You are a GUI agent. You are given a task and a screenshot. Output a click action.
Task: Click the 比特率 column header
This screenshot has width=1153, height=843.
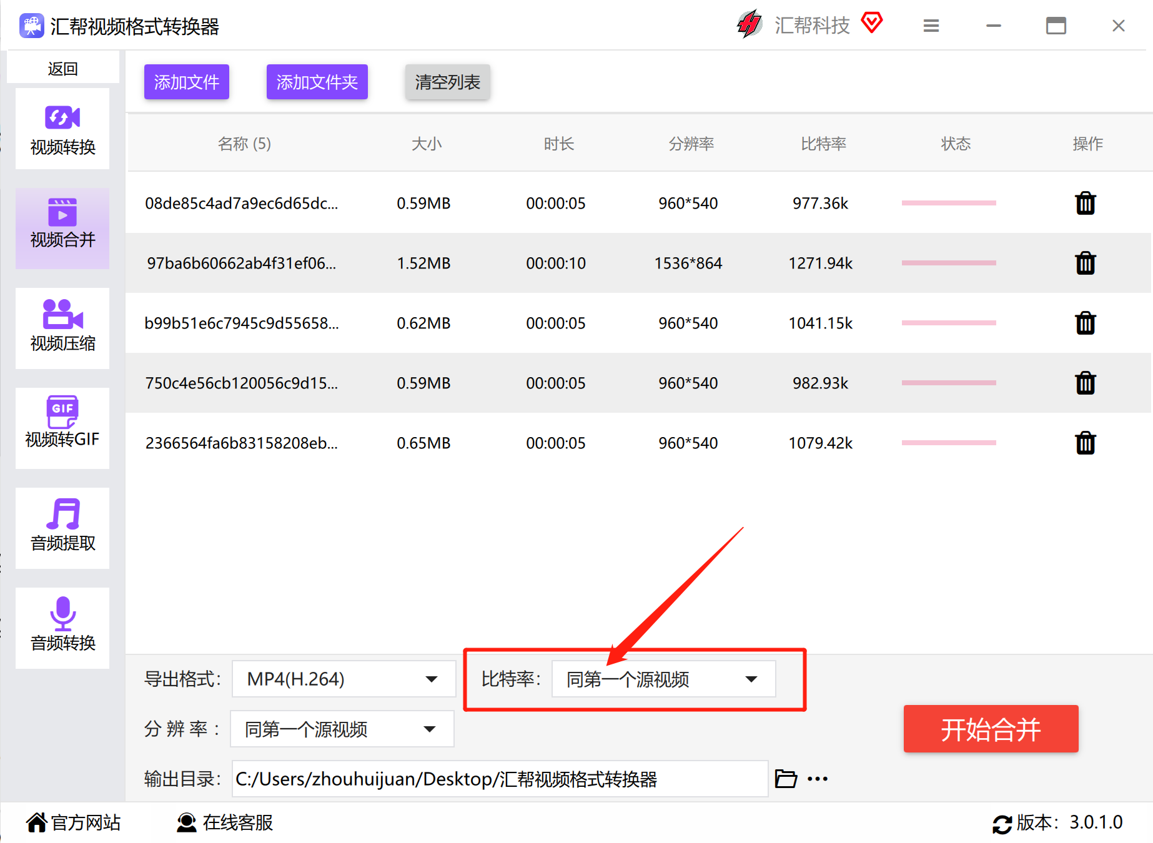click(x=824, y=144)
